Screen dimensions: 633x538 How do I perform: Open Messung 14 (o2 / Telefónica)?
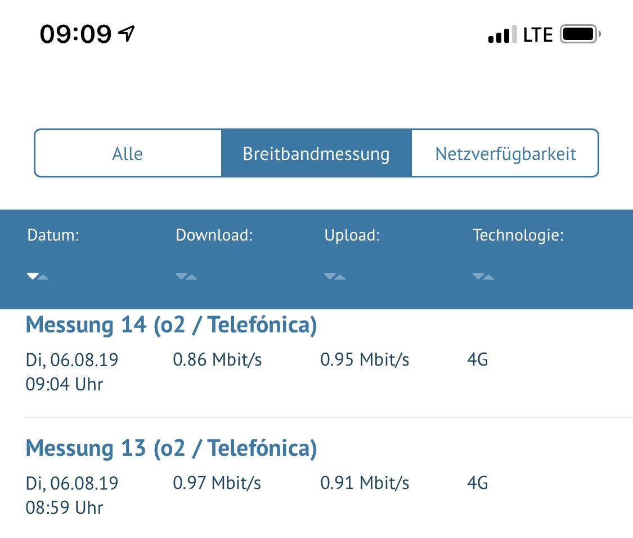pyautogui.click(x=172, y=326)
